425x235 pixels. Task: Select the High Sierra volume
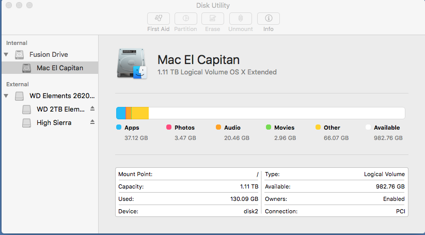54,122
